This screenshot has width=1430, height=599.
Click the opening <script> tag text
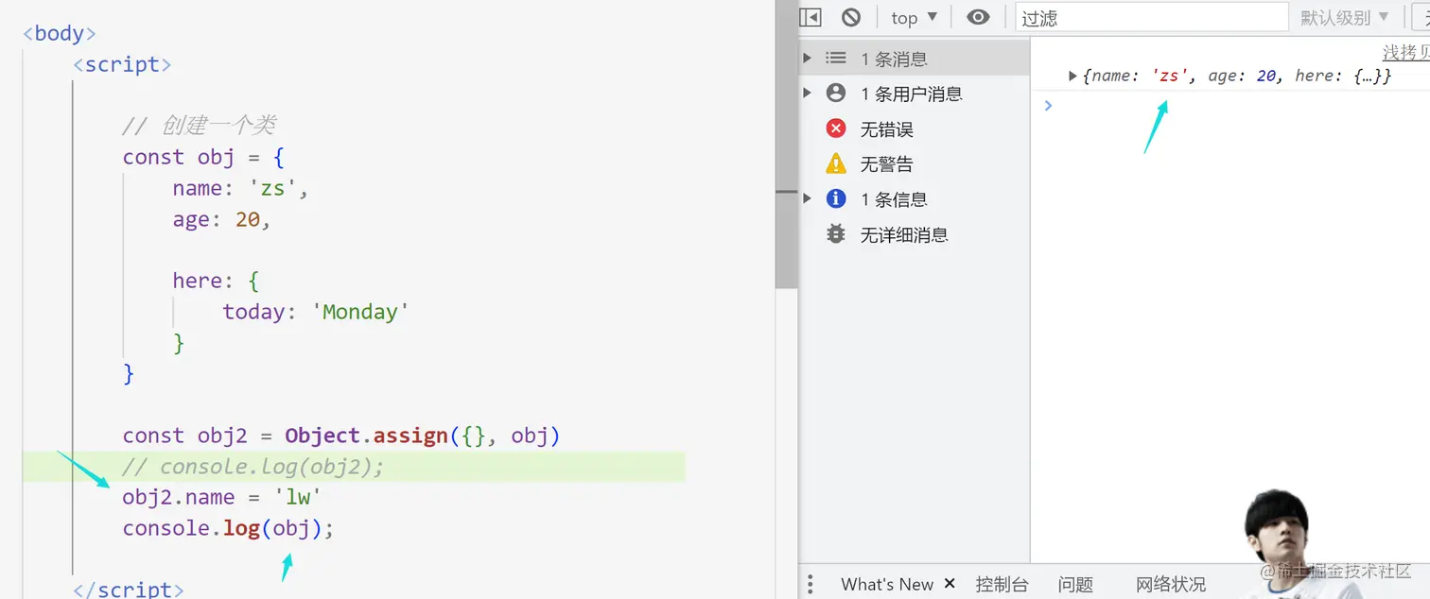(122, 64)
